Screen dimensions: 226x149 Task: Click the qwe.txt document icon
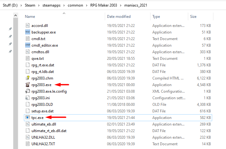pyautogui.click(x=27, y=59)
